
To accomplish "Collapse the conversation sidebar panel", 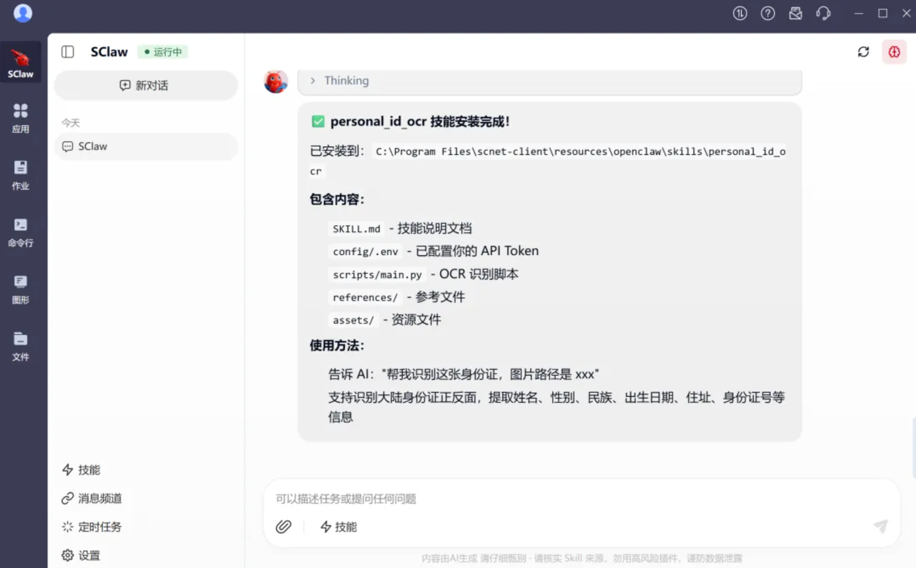I will [x=68, y=52].
